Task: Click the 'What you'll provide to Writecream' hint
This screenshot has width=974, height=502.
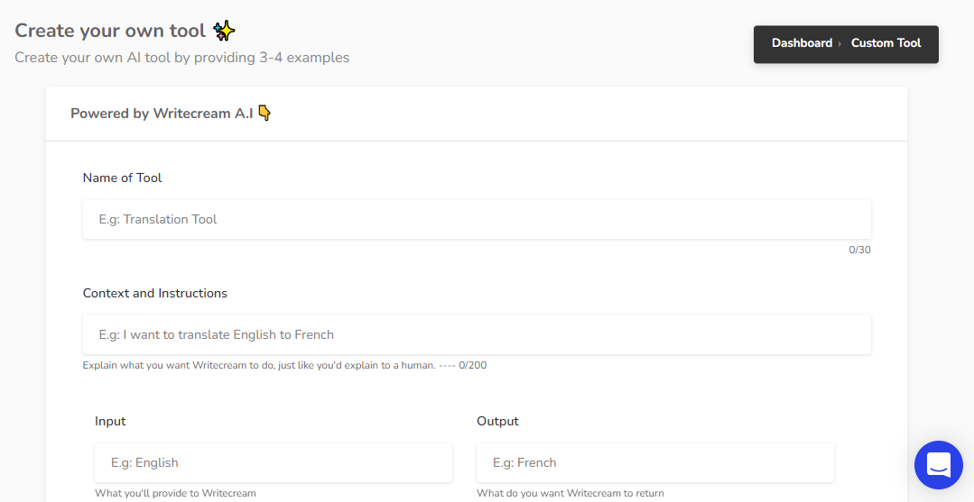Action: pyautogui.click(x=175, y=493)
